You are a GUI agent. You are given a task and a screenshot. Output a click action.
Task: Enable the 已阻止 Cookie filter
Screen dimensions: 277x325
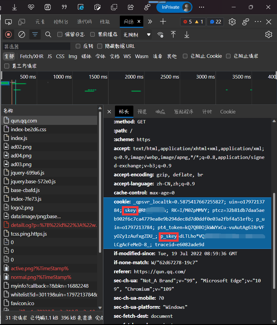click(x=185, y=56)
